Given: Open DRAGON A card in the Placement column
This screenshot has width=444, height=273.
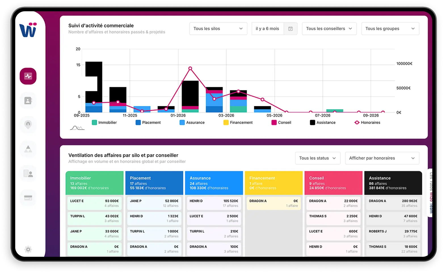Looking at the screenshot, I should point(154,249).
